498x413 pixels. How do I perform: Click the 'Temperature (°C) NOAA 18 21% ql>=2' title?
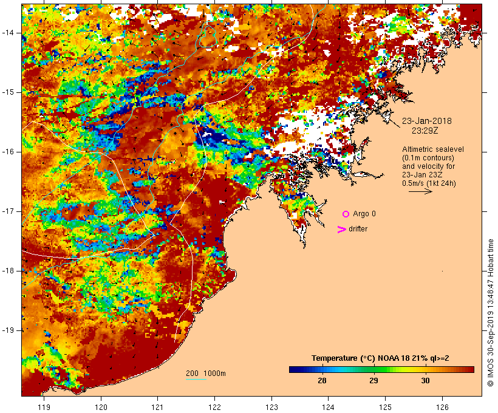coord(380,358)
